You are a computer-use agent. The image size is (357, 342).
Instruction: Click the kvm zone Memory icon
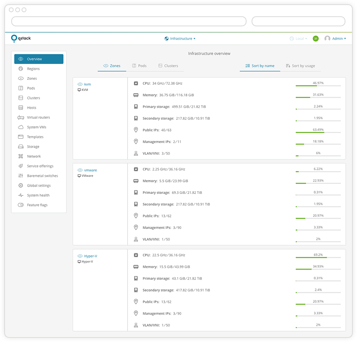pos(136,95)
